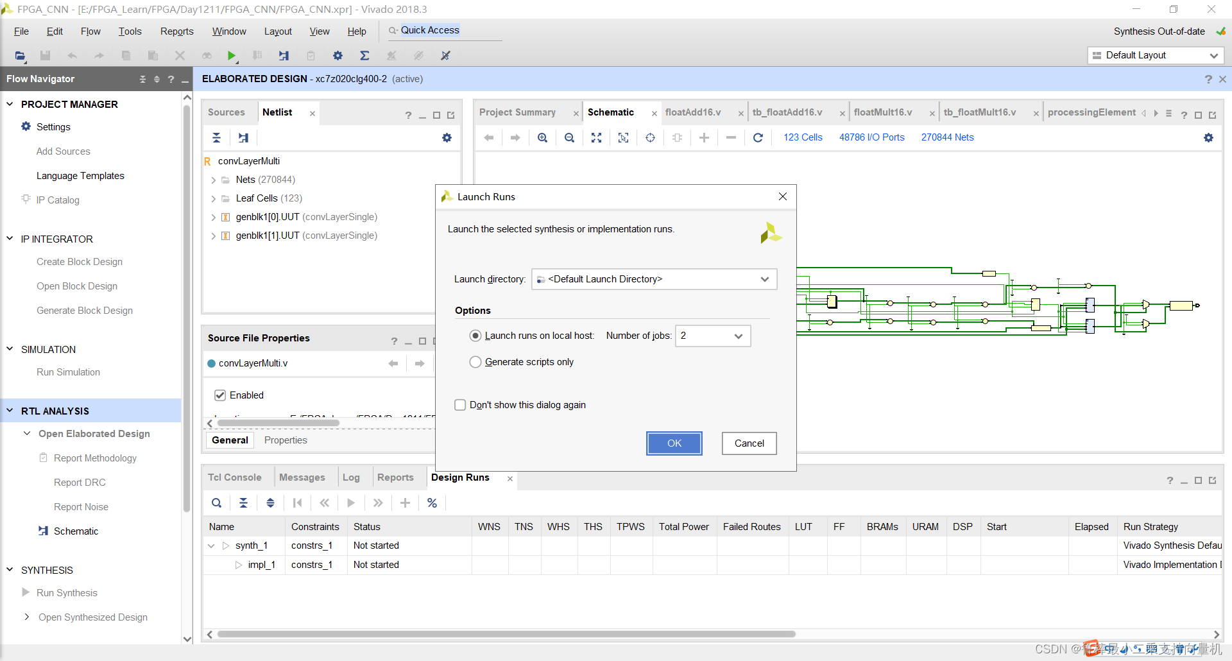
Task: Expand genblk1[1].UUT tree node
Action: pos(214,236)
